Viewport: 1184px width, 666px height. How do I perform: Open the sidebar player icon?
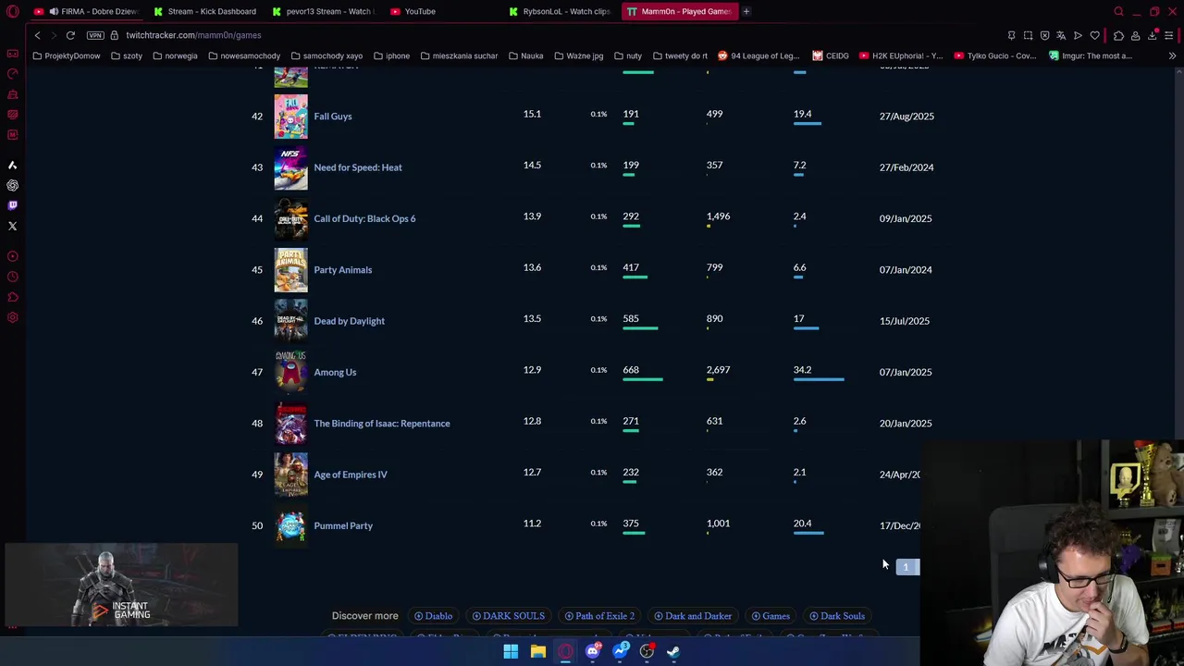coord(12,256)
